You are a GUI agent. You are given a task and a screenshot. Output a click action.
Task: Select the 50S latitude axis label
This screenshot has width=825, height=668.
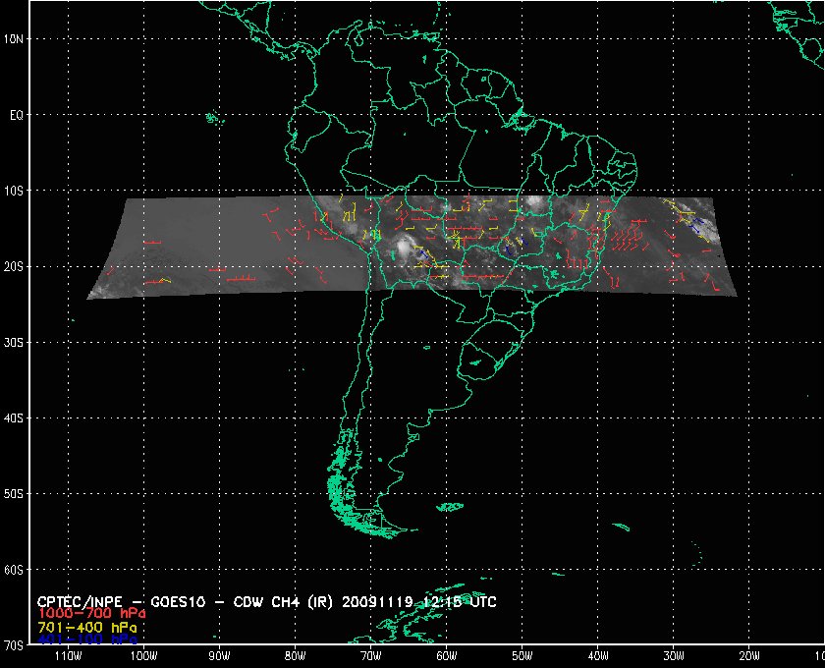(16, 493)
